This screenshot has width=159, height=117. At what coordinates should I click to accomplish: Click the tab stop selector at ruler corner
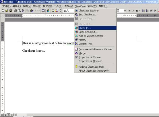3,15
